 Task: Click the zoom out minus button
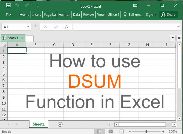(130, 132)
